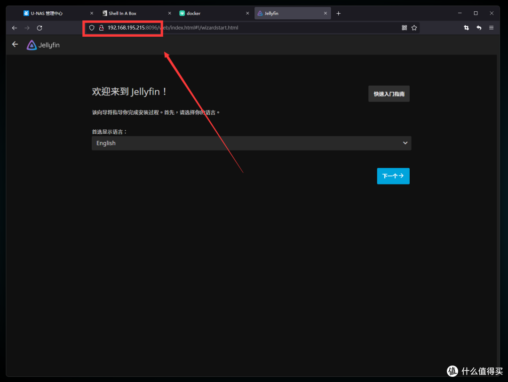The height and width of the screenshot is (382, 508).
Task: Click the screenshot capture toolbar icon
Action: (466, 28)
